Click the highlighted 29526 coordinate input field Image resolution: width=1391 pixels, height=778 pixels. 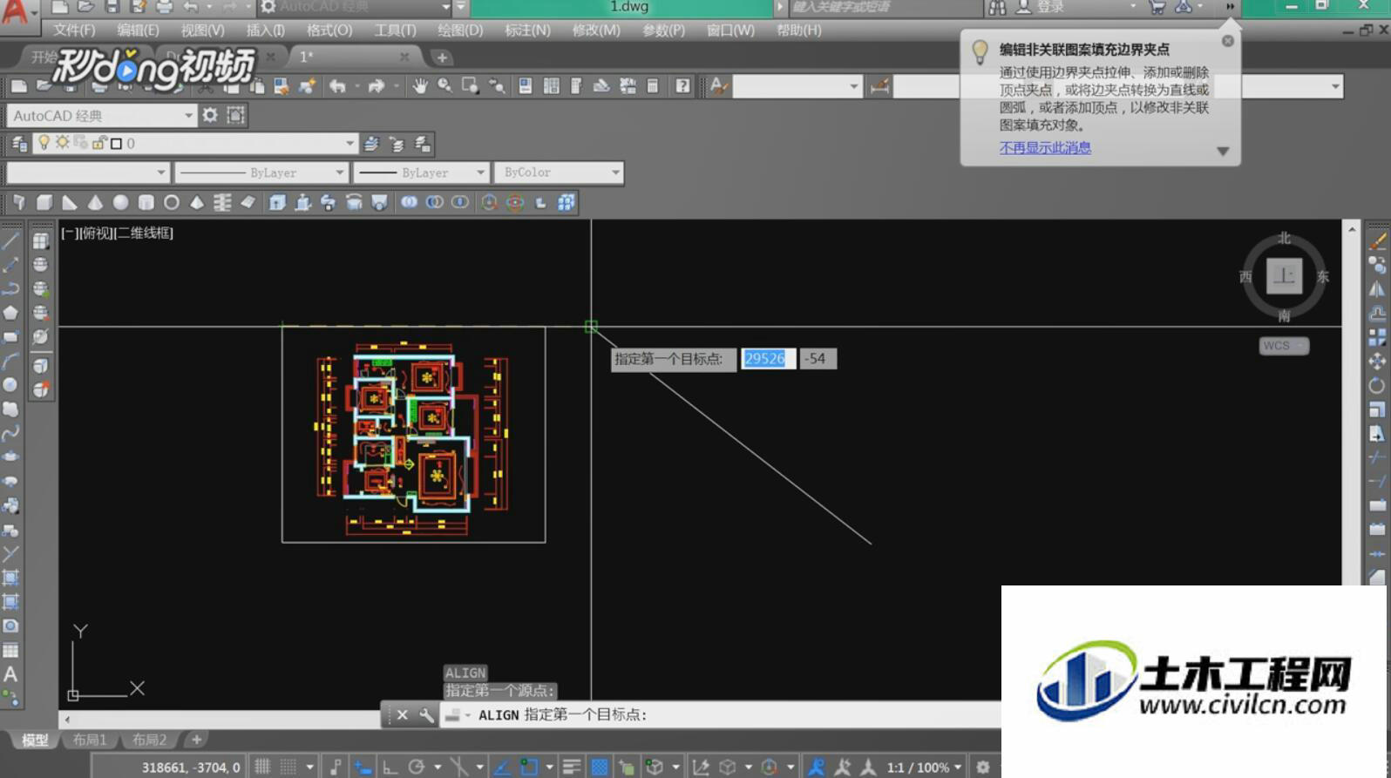(768, 358)
